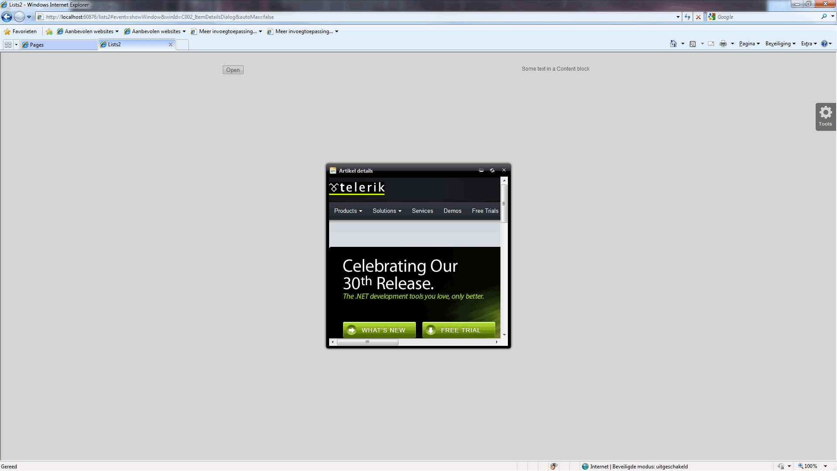Open second Aanbevolen websites favorite

tap(155, 31)
